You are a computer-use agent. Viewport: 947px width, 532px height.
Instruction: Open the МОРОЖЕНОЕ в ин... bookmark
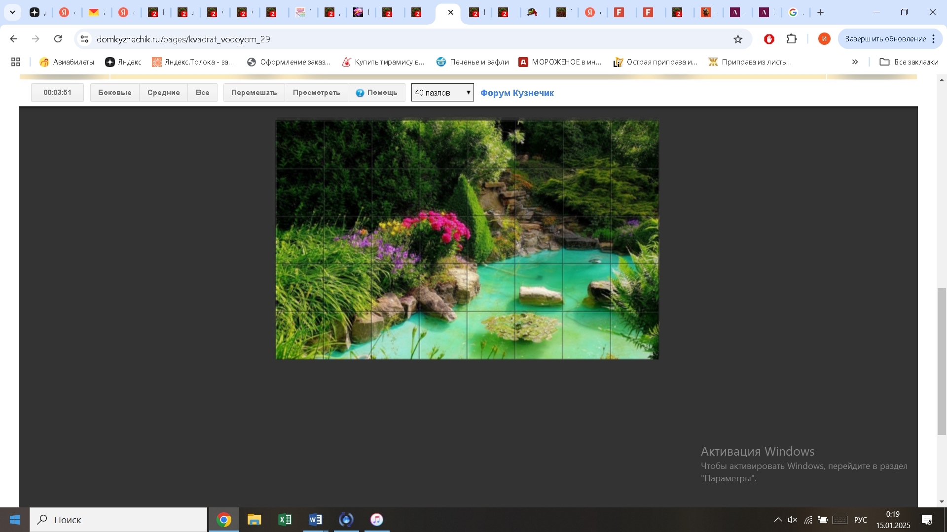(x=560, y=62)
